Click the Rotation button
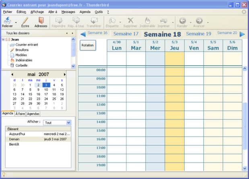Viewport: 249px width, 179px height. click(88, 46)
